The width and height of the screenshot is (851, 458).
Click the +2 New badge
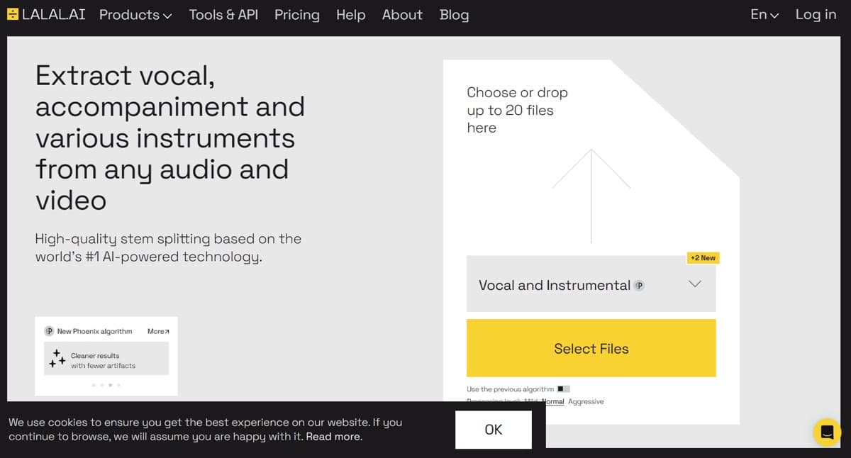tap(703, 258)
